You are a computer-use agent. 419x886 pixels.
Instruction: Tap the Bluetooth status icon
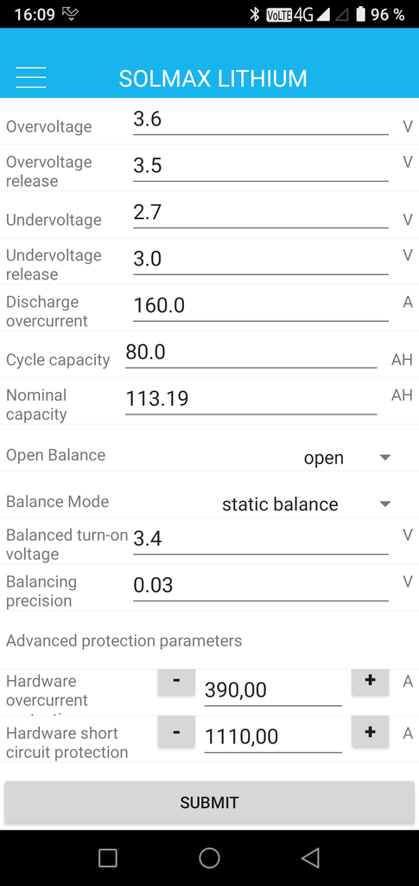[x=254, y=15]
